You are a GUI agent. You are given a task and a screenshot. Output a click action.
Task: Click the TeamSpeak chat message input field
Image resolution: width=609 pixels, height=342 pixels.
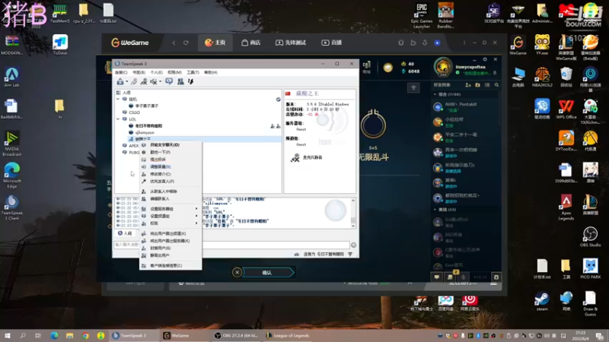231,245
